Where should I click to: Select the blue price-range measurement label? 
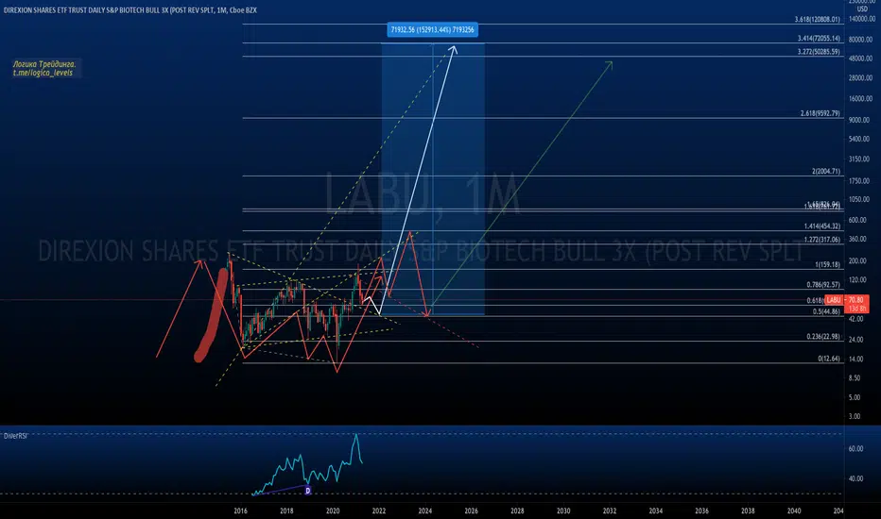[x=433, y=30]
